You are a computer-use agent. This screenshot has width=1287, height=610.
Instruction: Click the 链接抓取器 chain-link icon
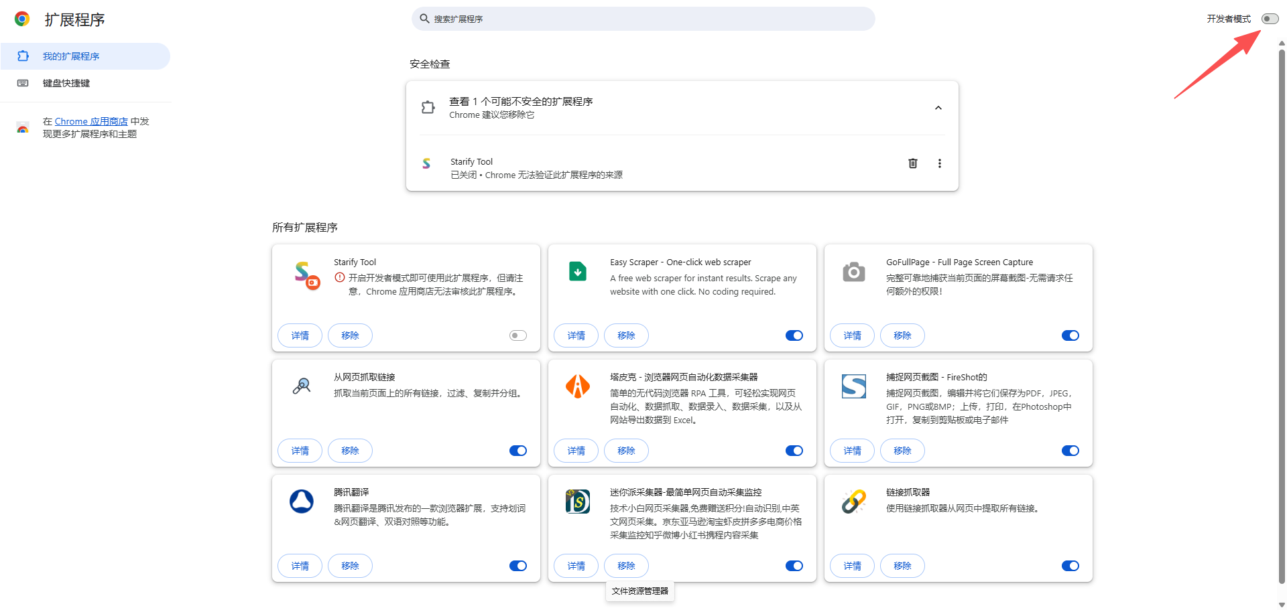(853, 501)
